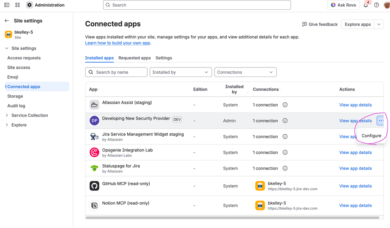Click the Atlassian Assist (staging) app icon
This screenshot has height=228, width=390.
point(94,105)
